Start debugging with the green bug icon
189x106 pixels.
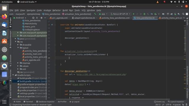pos(144,14)
